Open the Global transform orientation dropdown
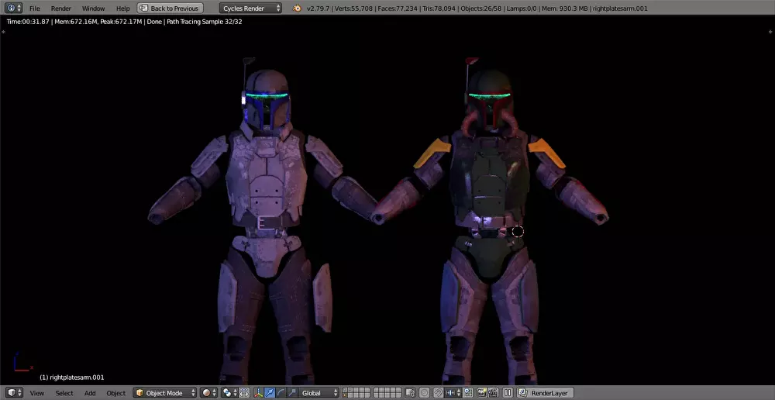Screen dimensions: 775x400 click(319, 393)
